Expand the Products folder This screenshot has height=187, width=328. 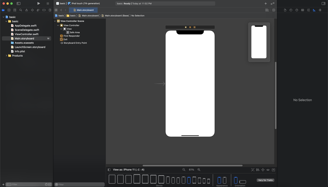(6, 56)
